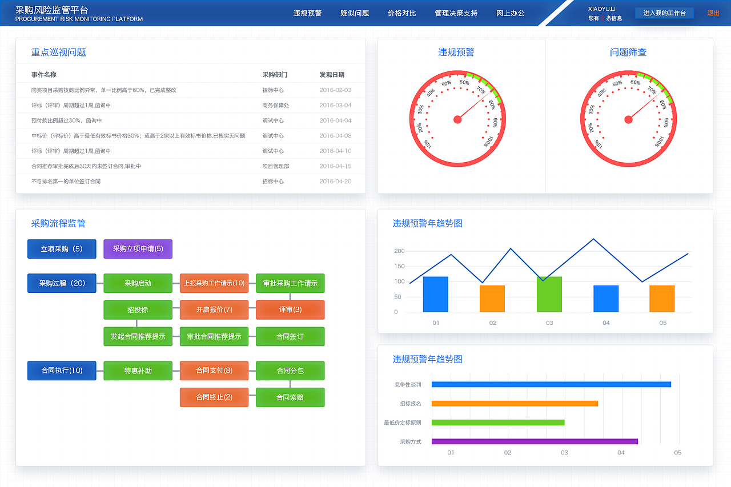731x487 pixels.
Task: Click the 合同终止(2) orange node
Action: pyautogui.click(x=214, y=397)
